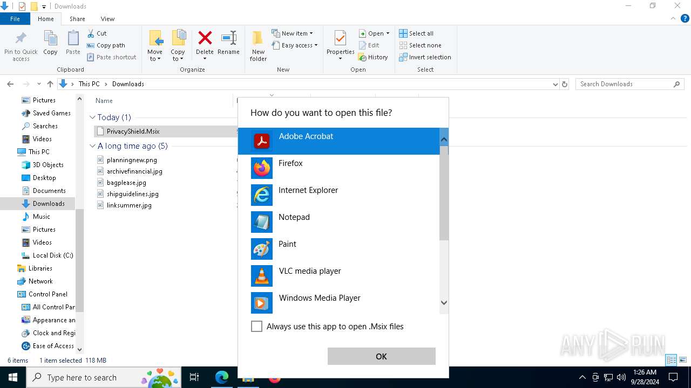Choose Adobe Acrobat in app list
The width and height of the screenshot is (691, 388).
(338, 141)
